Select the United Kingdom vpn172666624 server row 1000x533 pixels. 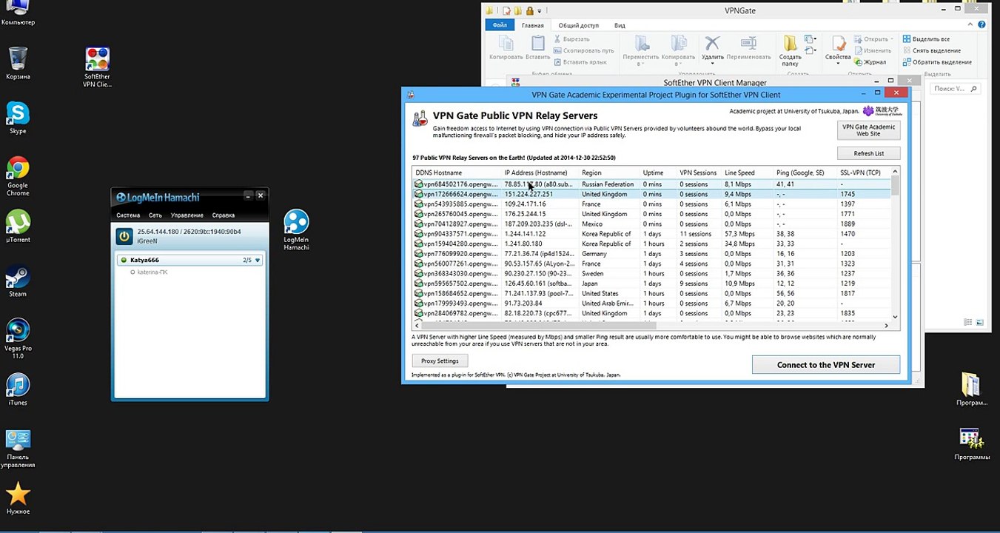pos(651,194)
